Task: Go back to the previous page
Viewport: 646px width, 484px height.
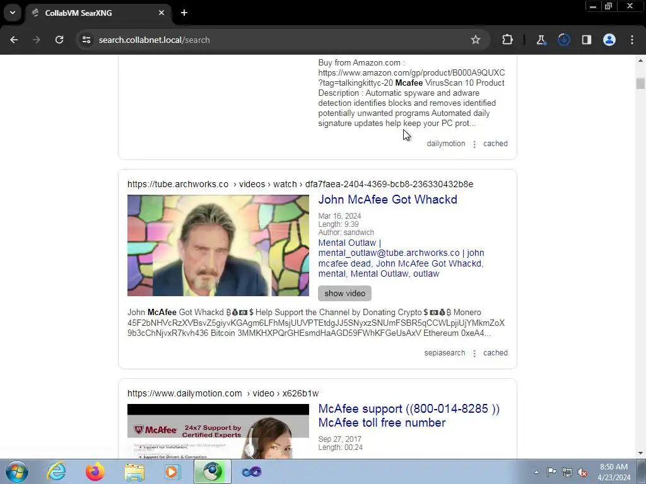Action: pyautogui.click(x=14, y=40)
